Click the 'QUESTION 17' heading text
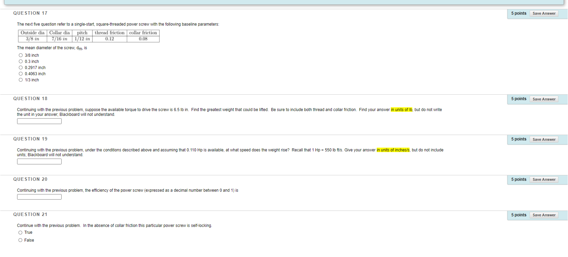This screenshot has width=568, height=257. (30, 13)
